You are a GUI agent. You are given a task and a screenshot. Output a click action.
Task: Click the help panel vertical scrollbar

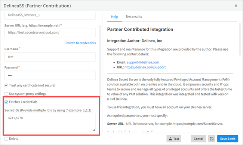pos(240,39)
